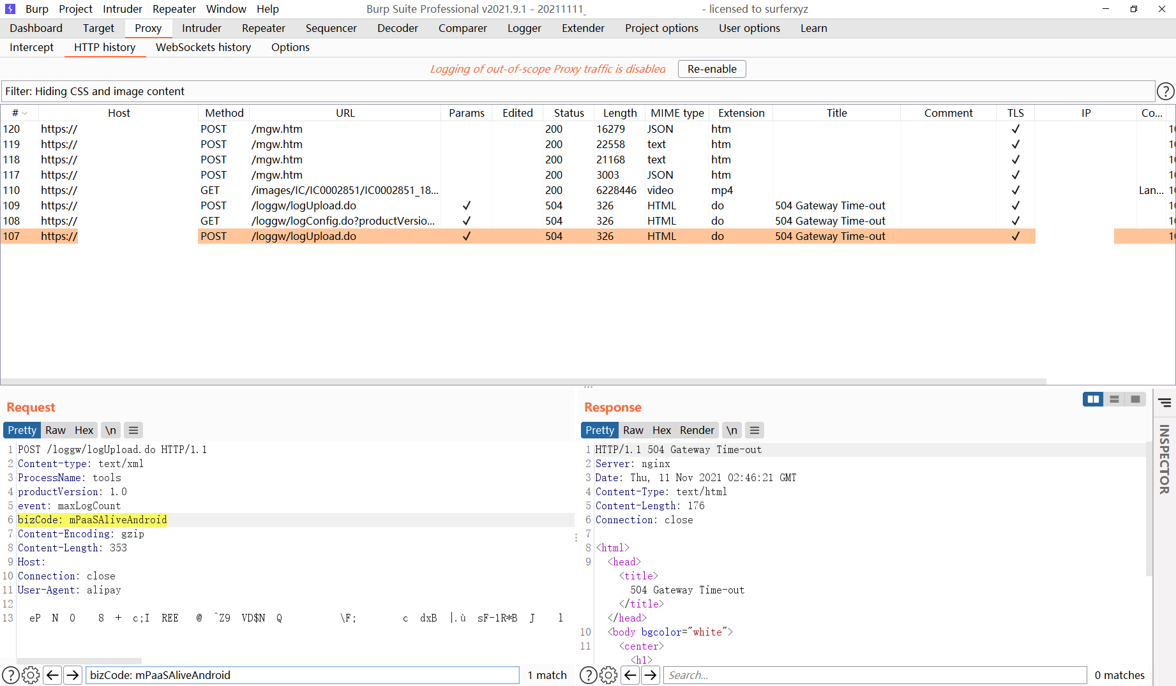
Task: Click Re-enable logging button
Action: pos(712,69)
